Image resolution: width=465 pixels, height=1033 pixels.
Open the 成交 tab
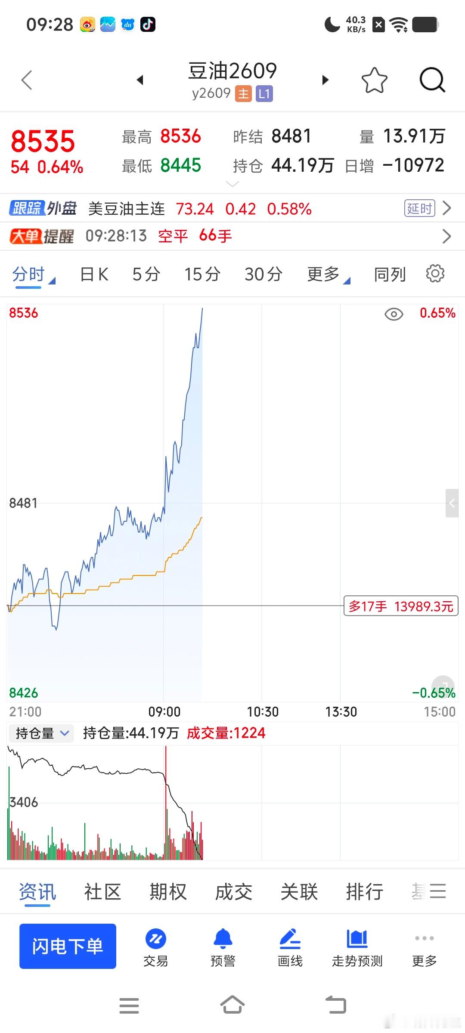coord(233,892)
